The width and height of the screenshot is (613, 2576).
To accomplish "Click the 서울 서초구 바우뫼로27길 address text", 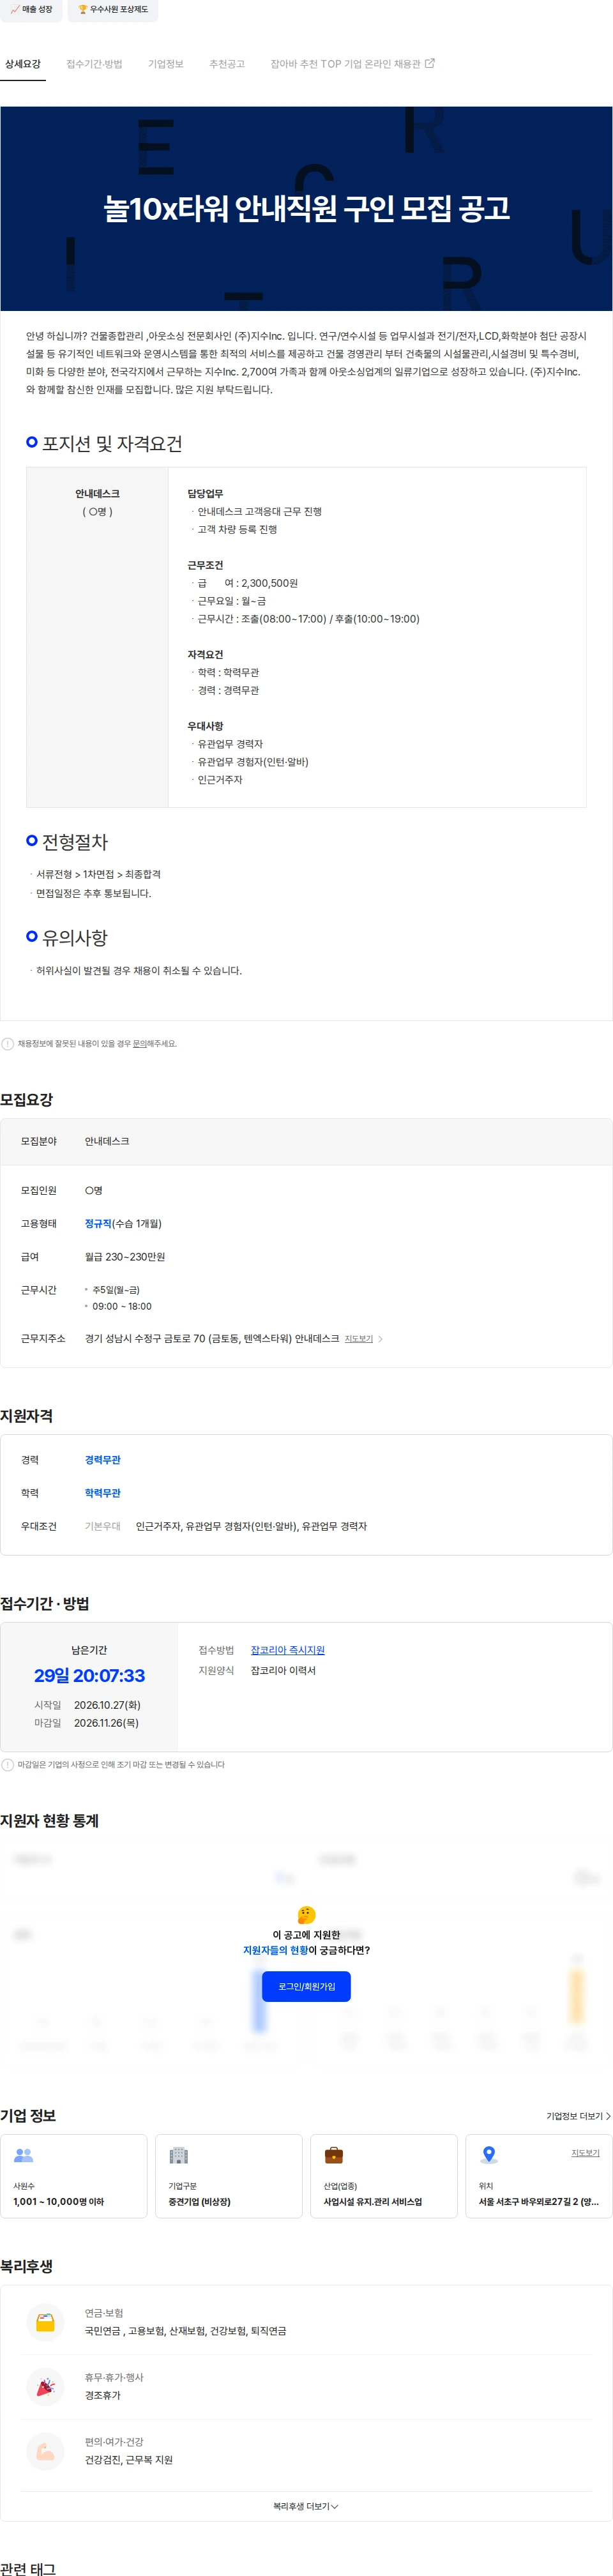I will pos(539,2202).
